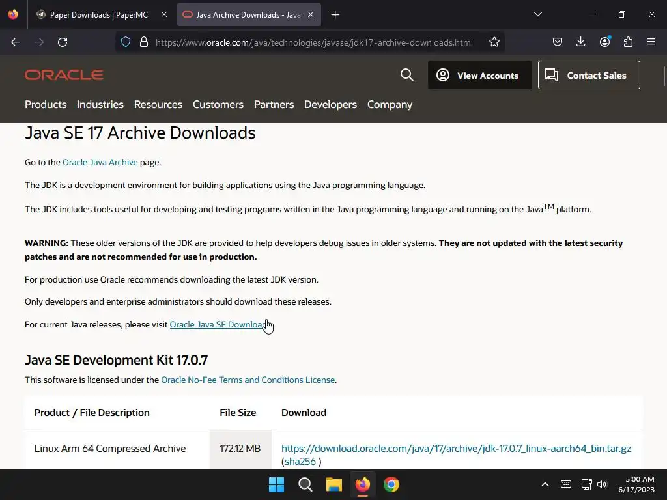Open the list all tabs chevron
The width and height of the screenshot is (667, 500).
point(537,14)
